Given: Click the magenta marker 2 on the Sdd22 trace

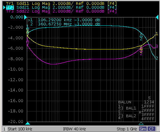Looking at the screenshot, I should [141, 52].
